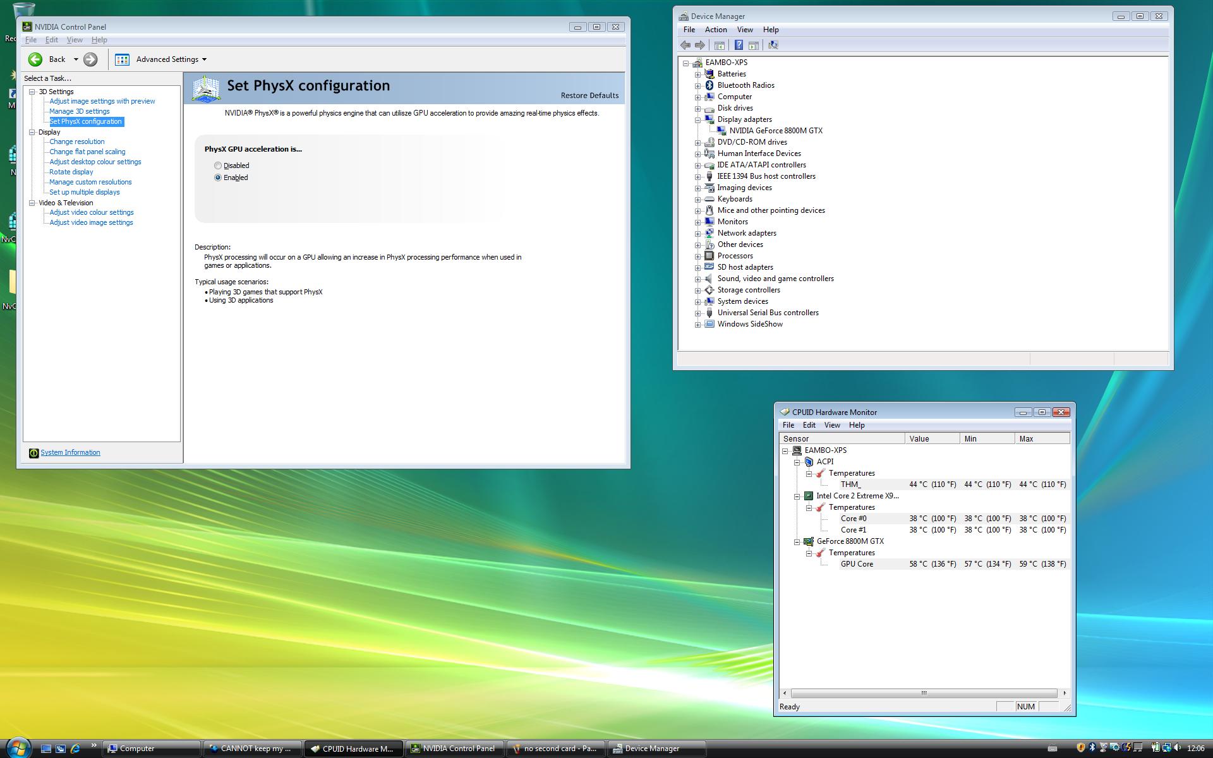Viewport: 1213px width, 758px height.
Task: Click the Sensor column header
Action: pyautogui.click(x=842, y=438)
